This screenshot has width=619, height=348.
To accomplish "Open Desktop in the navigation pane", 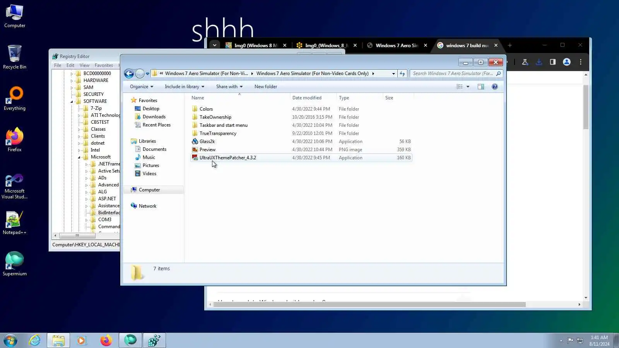I will pyautogui.click(x=150, y=109).
